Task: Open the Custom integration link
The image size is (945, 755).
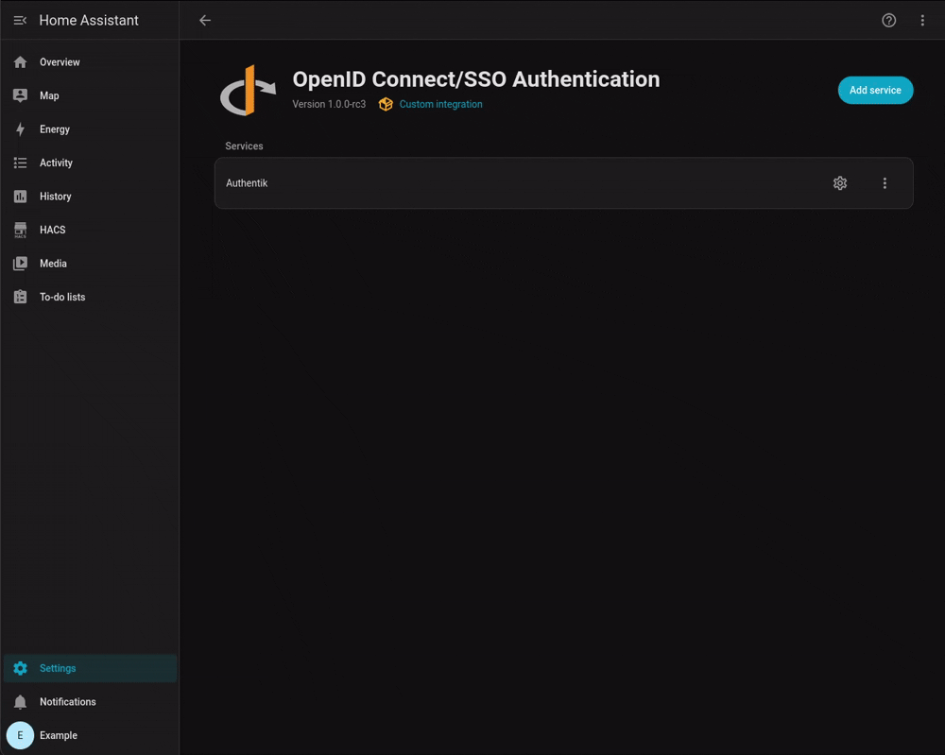Action: (440, 104)
